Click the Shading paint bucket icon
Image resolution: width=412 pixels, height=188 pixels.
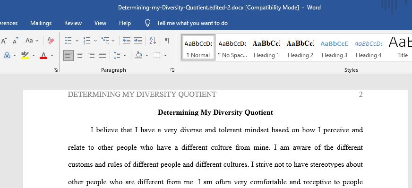pyautogui.click(x=138, y=55)
